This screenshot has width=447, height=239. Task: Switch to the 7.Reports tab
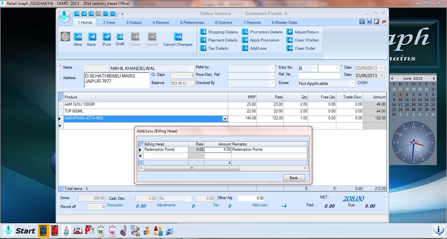point(251,22)
